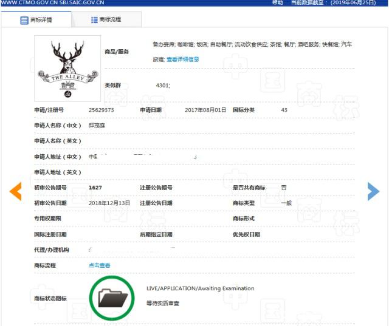Click the 后期指定日期 label
Viewport: 389px width, 326px height.
[x=156, y=234]
